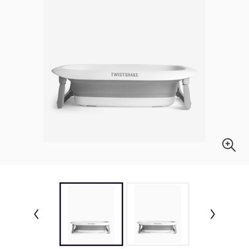Click the white base of the tub photo
249x249 pixels.
pos(125,102)
